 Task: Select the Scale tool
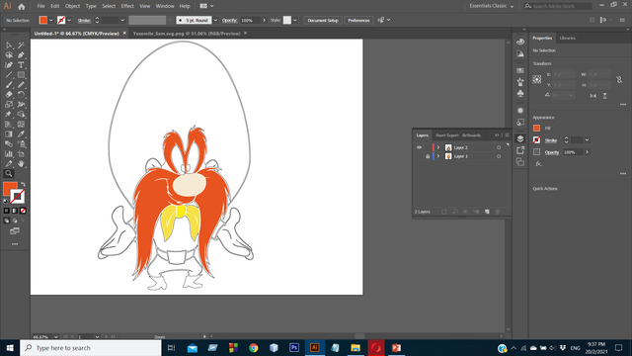click(9, 105)
